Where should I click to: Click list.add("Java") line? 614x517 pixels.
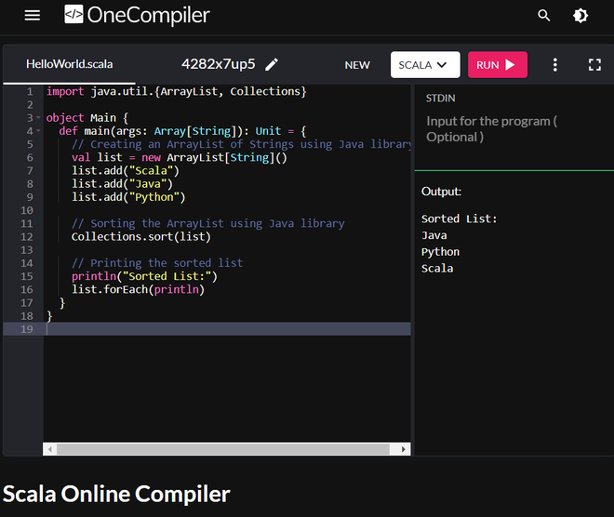122,184
